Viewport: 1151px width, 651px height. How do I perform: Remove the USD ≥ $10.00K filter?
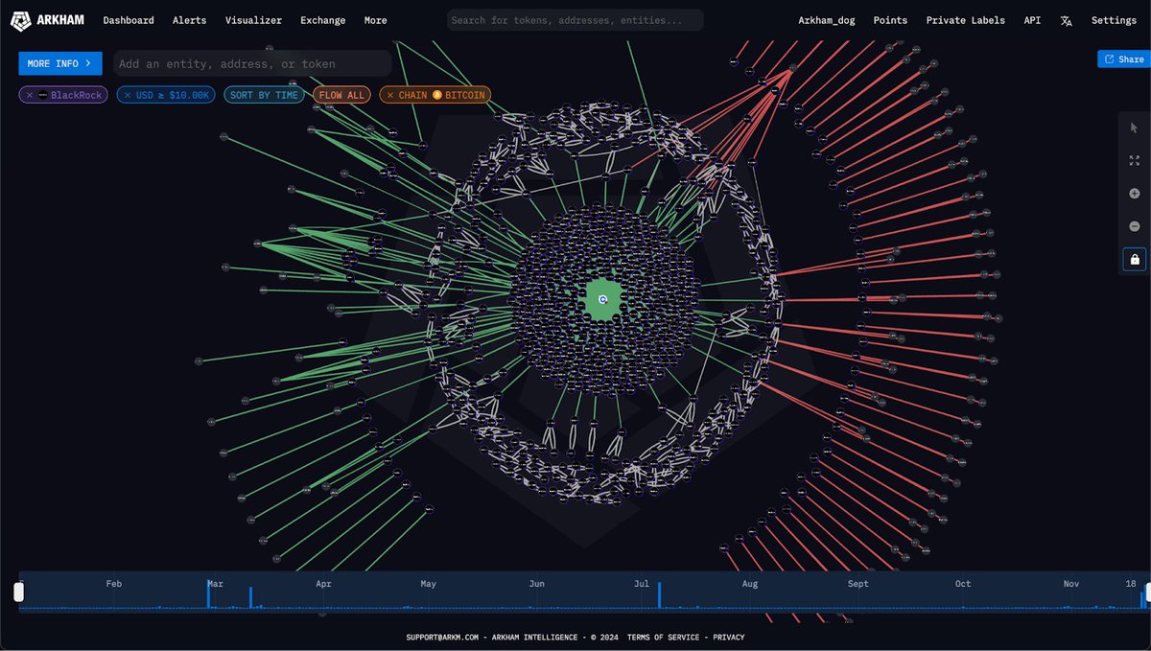pyautogui.click(x=127, y=95)
